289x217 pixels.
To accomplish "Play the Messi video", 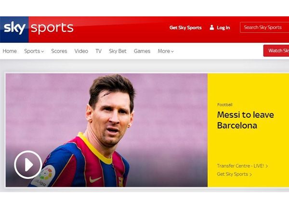I will click(x=28, y=164).
